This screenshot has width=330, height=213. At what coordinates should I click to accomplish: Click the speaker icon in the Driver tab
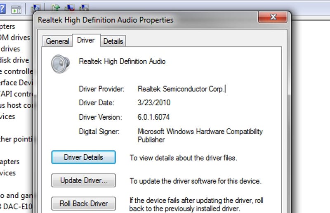coord(60,64)
